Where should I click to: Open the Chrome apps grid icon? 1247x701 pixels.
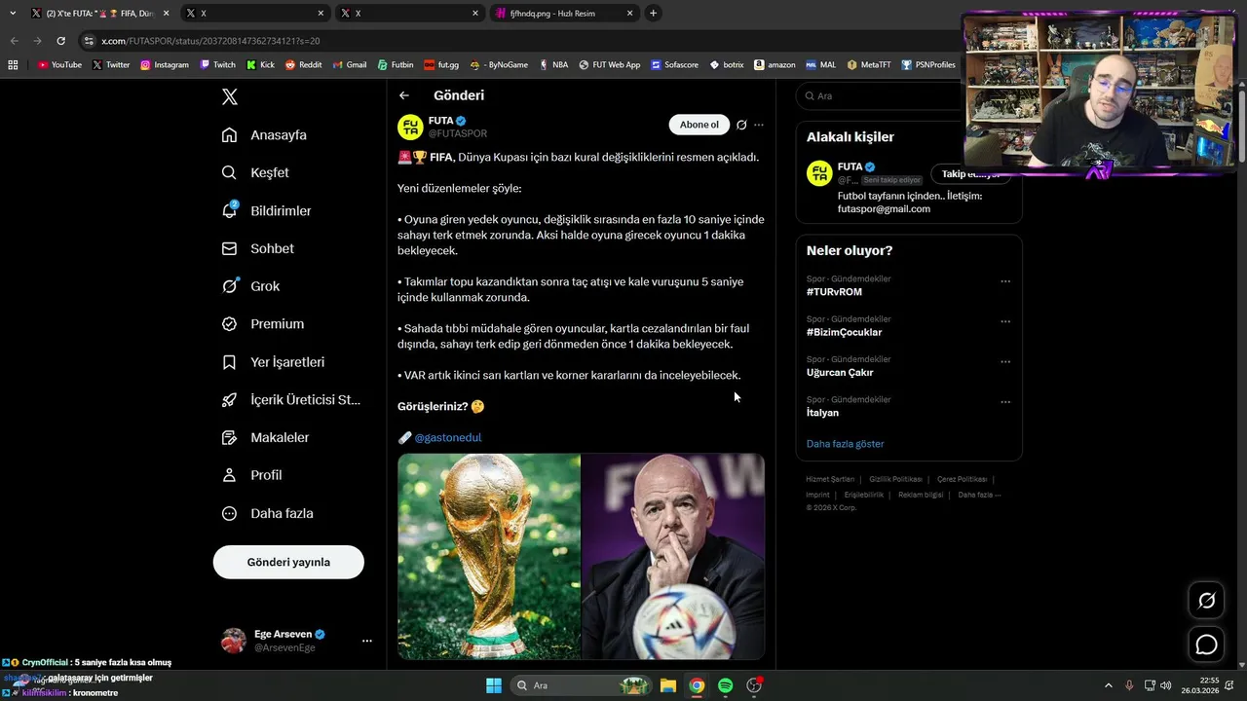[x=13, y=65]
